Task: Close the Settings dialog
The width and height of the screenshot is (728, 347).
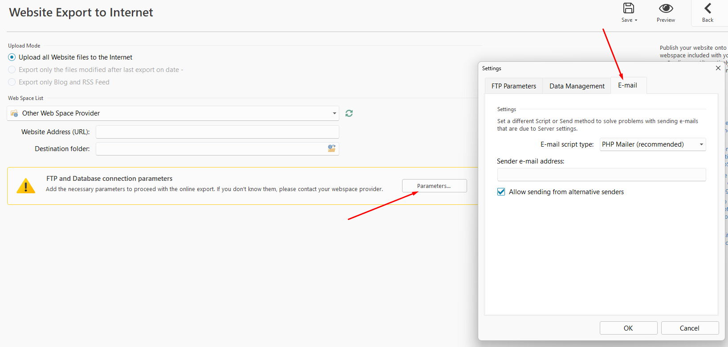Action: click(718, 68)
